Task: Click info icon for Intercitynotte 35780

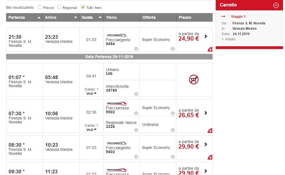Action: click(136, 94)
